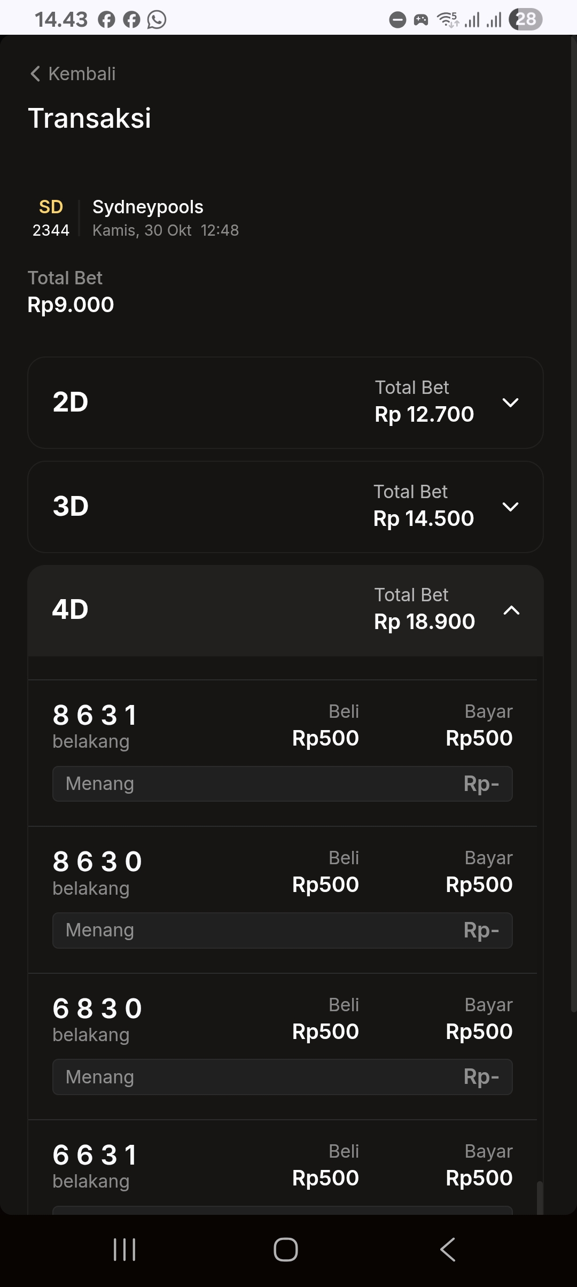Viewport: 577px width, 1287px height.
Task: Tap the game controller status icon
Action: pyautogui.click(x=421, y=20)
